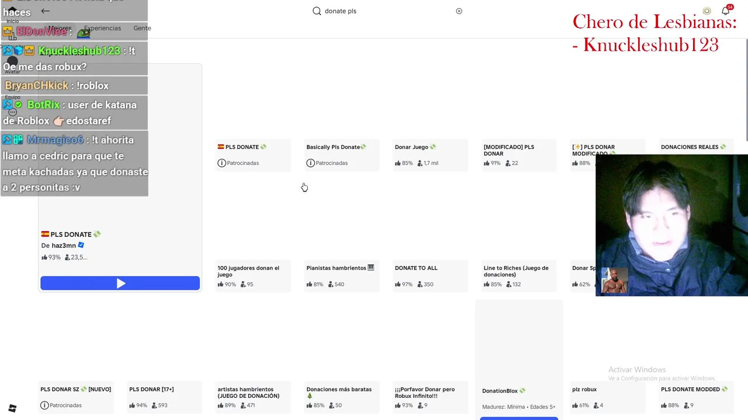This screenshot has height=420, width=748.
Task: Click player count icon on PLS DONAR [17+]
Action: [x=154, y=405]
